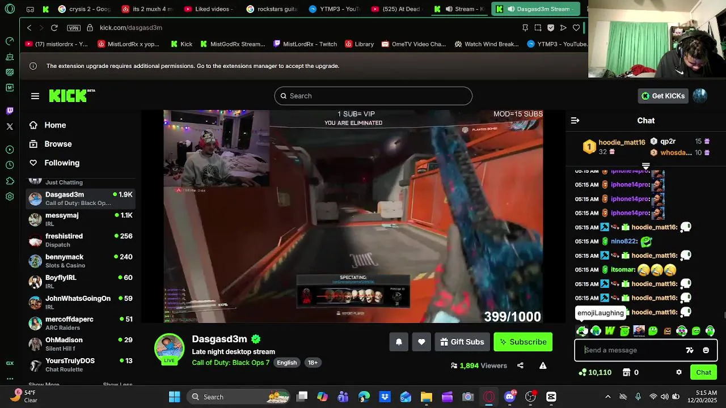Click Get KICKs button
726x408 pixels.
(663, 96)
